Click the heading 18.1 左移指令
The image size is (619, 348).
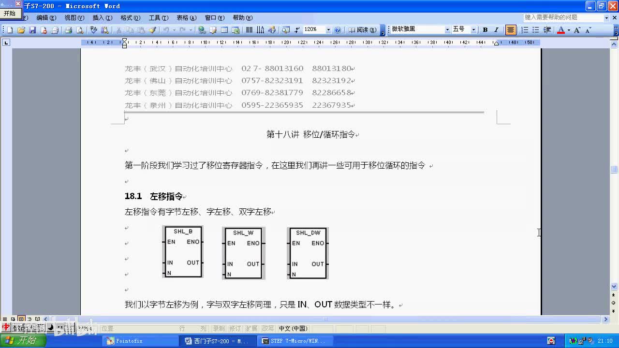click(154, 196)
